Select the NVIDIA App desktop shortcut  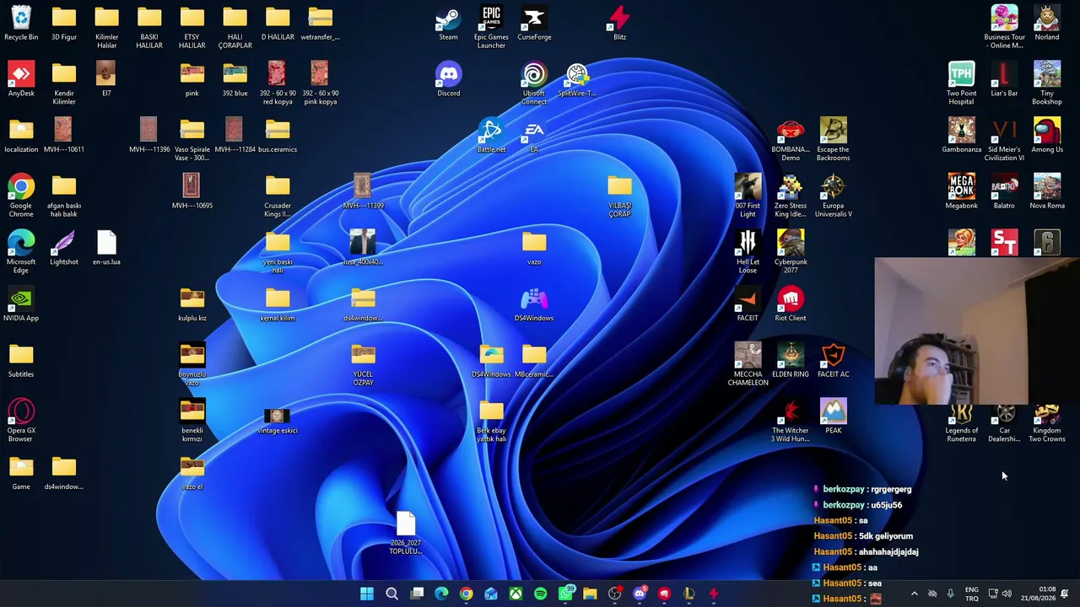point(21,305)
